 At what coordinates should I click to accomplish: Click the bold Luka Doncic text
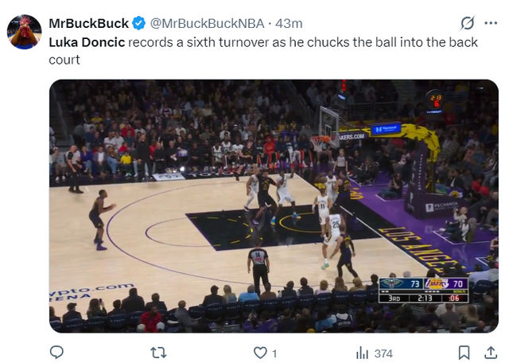(87, 42)
